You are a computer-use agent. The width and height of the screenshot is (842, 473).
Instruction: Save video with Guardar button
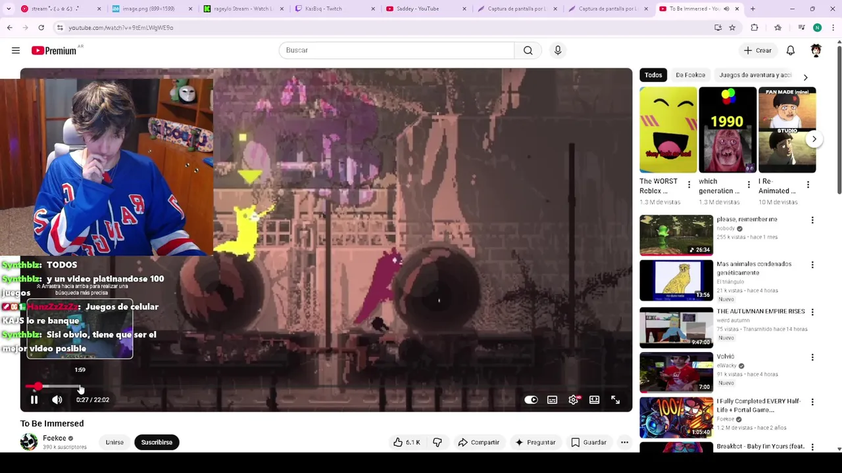tap(589, 442)
